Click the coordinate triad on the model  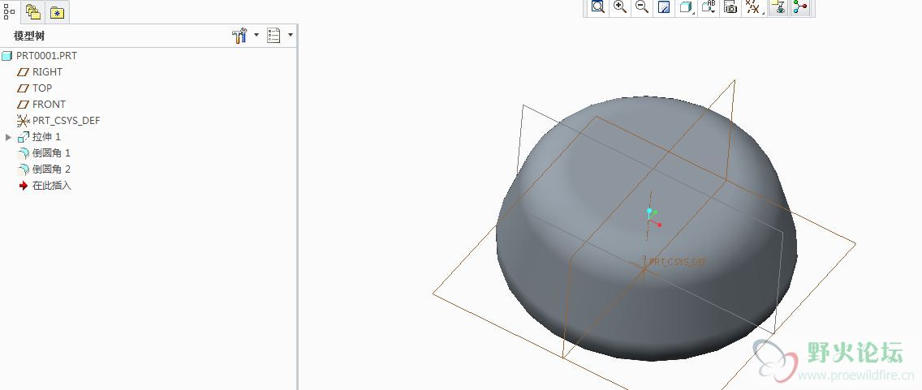tap(653, 216)
